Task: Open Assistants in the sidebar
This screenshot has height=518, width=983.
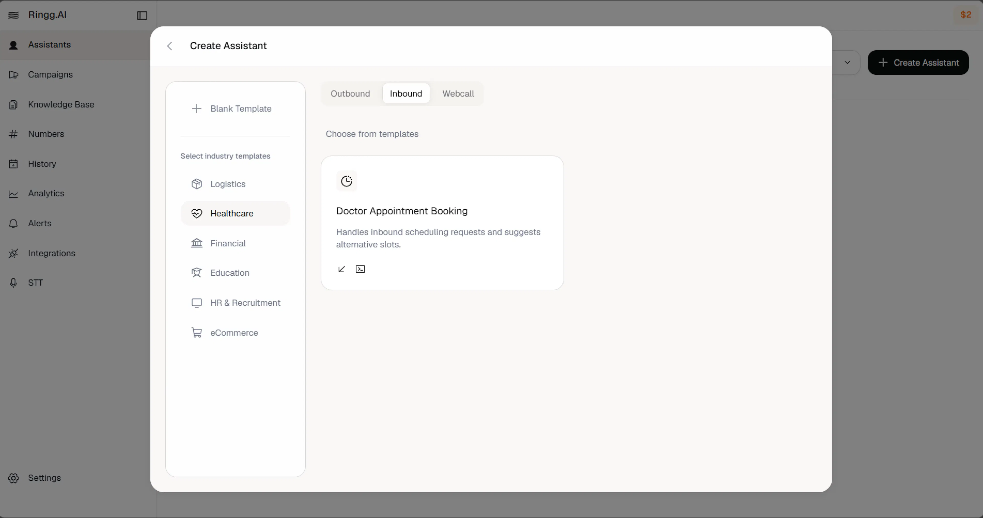Action: tap(75, 45)
